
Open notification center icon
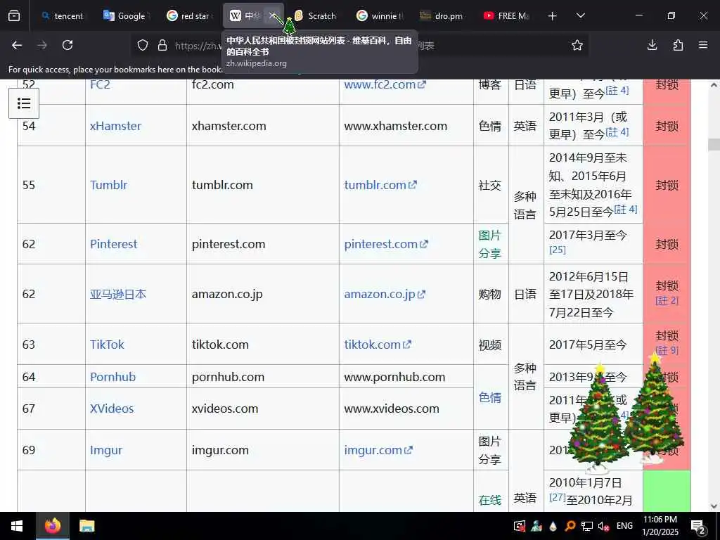tap(698, 527)
